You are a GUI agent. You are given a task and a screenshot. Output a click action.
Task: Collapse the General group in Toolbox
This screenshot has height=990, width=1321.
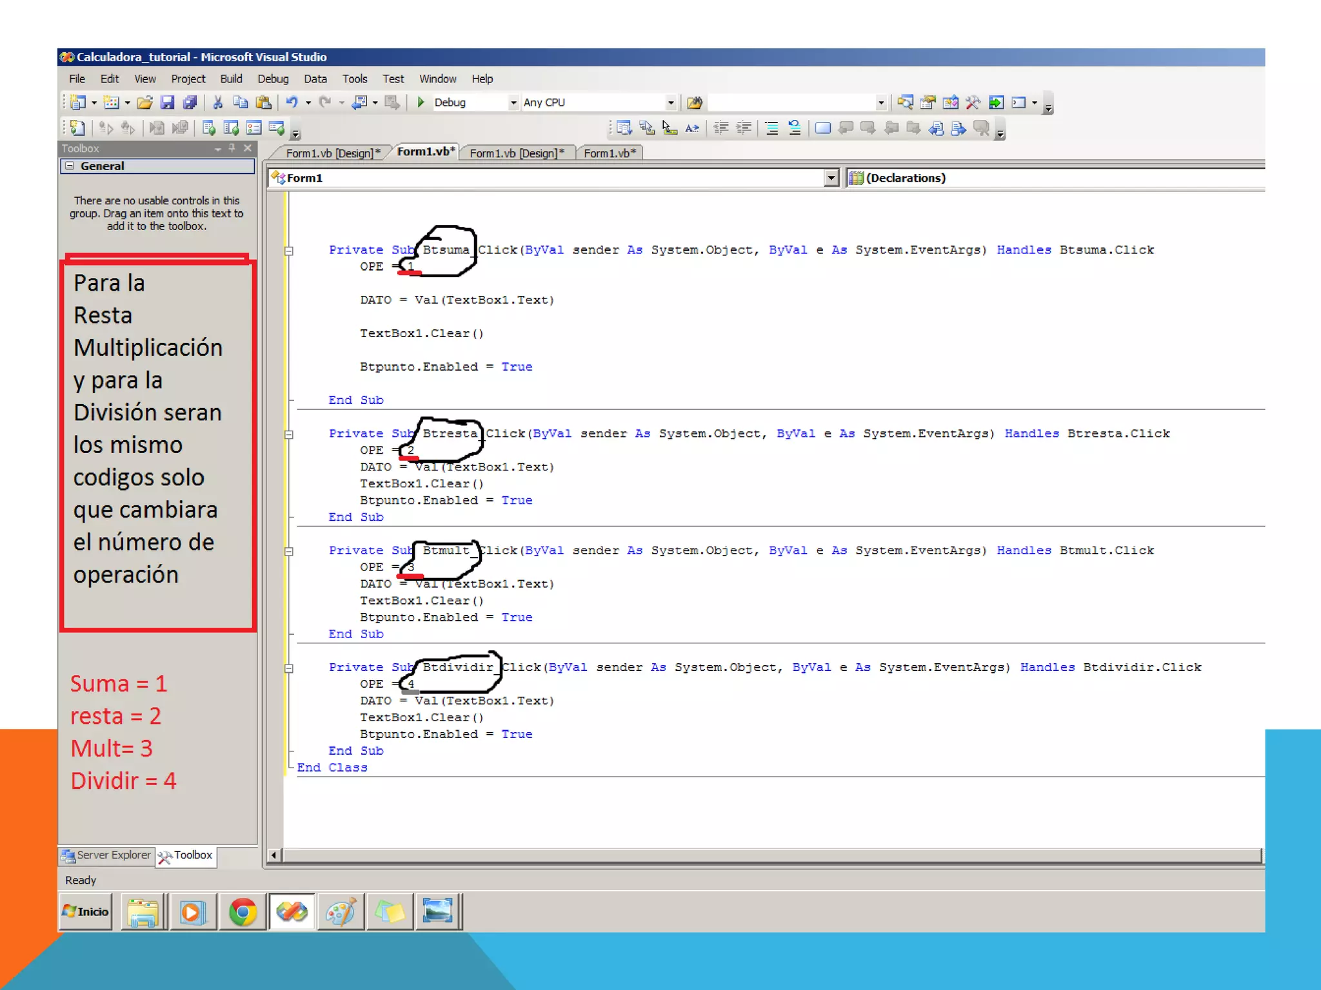(70, 166)
